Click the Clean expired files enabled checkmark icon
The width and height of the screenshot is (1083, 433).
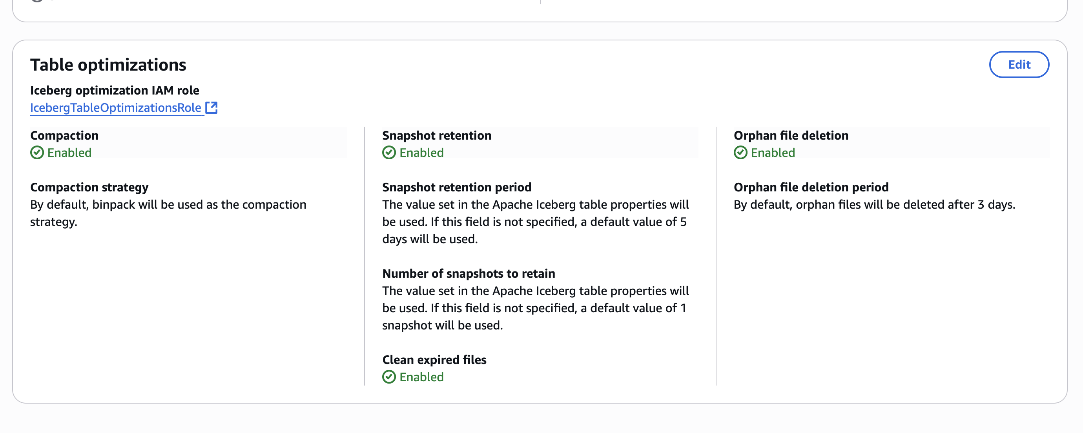(389, 377)
